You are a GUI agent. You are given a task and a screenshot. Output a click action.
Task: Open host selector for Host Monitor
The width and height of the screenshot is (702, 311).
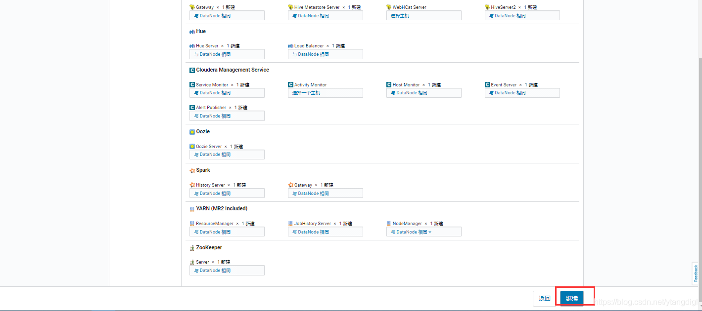424,93
